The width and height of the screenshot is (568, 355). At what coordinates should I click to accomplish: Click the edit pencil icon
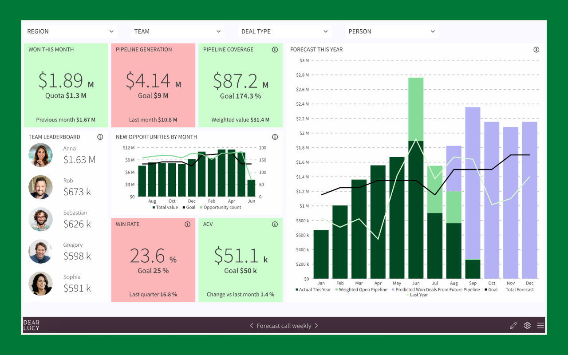click(x=513, y=325)
